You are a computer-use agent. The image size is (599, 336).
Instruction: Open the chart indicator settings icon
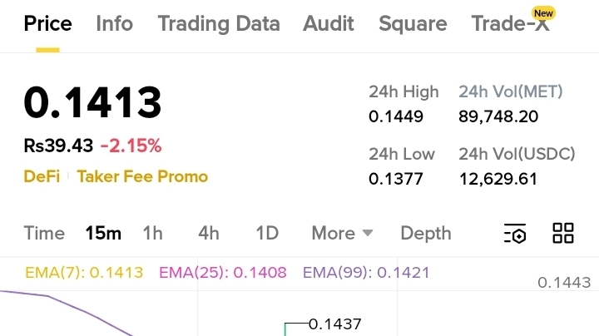coord(515,234)
